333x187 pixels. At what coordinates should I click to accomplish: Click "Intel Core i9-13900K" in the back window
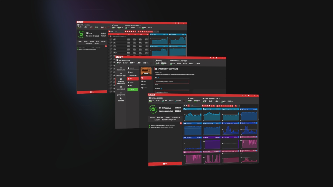pos(84,25)
